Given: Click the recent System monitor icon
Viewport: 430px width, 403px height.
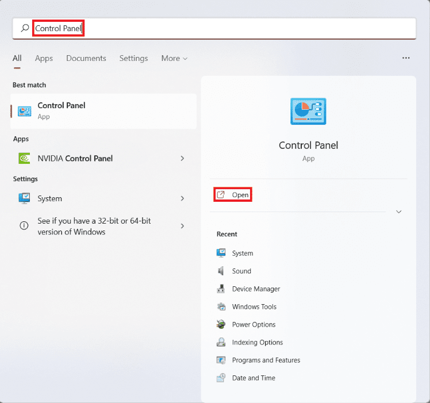Looking at the screenshot, I should [221, 253].
